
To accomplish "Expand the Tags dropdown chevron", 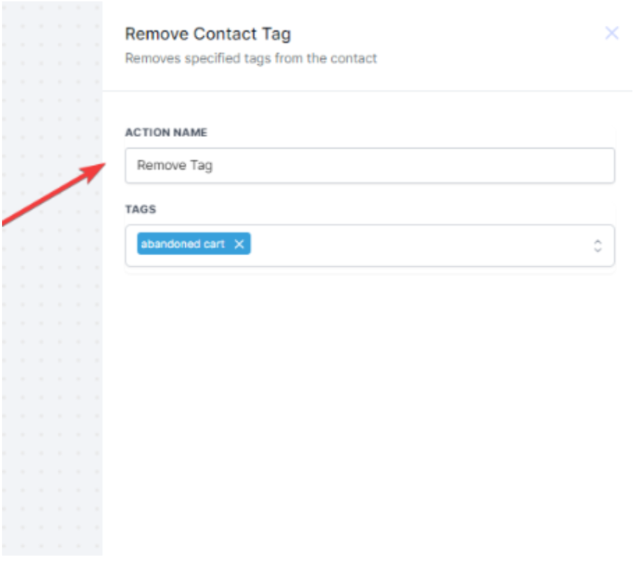I will [x=598, y=245].
